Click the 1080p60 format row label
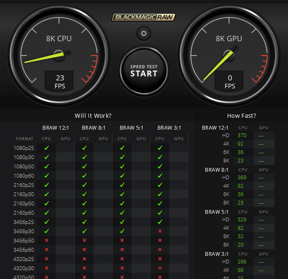 [x=24, y=175]
